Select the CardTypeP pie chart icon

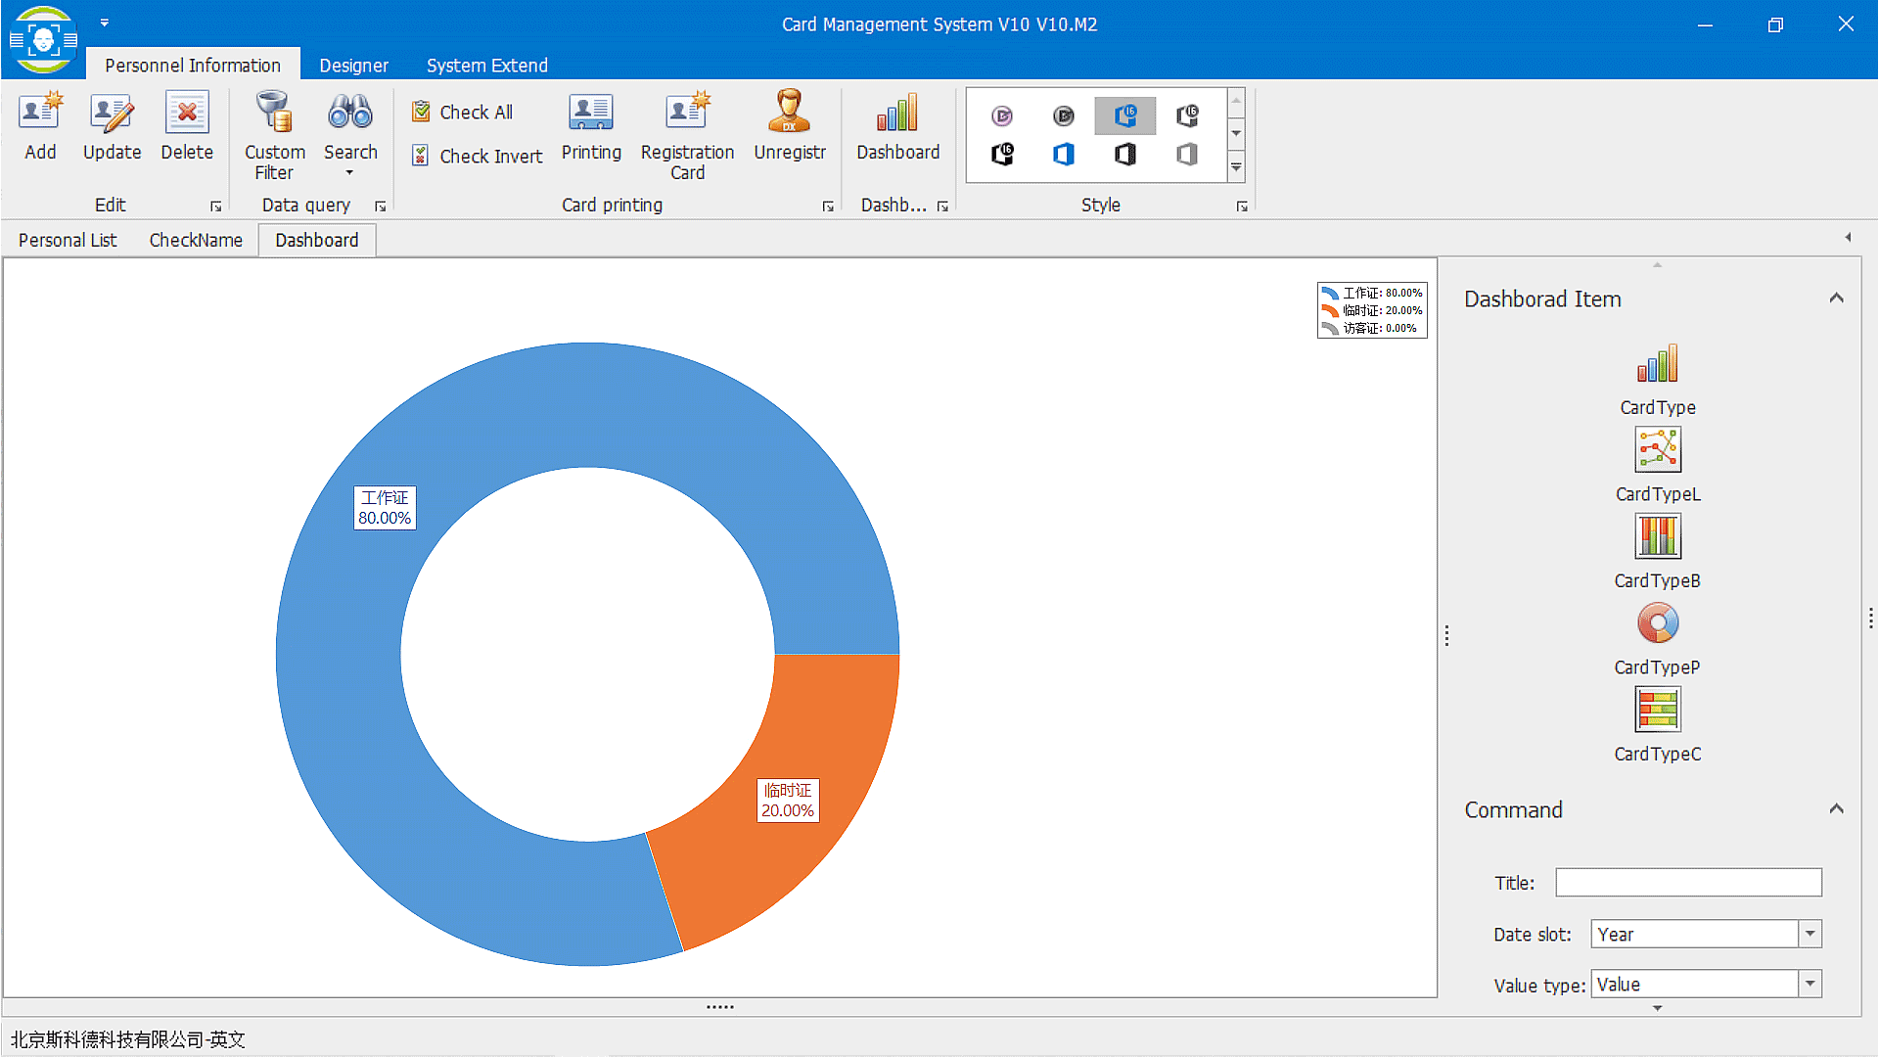point(1657,623)
